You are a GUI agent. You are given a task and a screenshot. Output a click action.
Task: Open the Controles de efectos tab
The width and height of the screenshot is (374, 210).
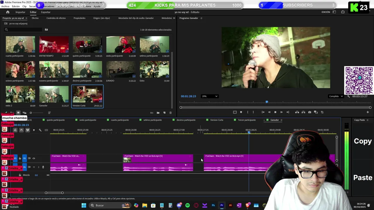[56, 18]
